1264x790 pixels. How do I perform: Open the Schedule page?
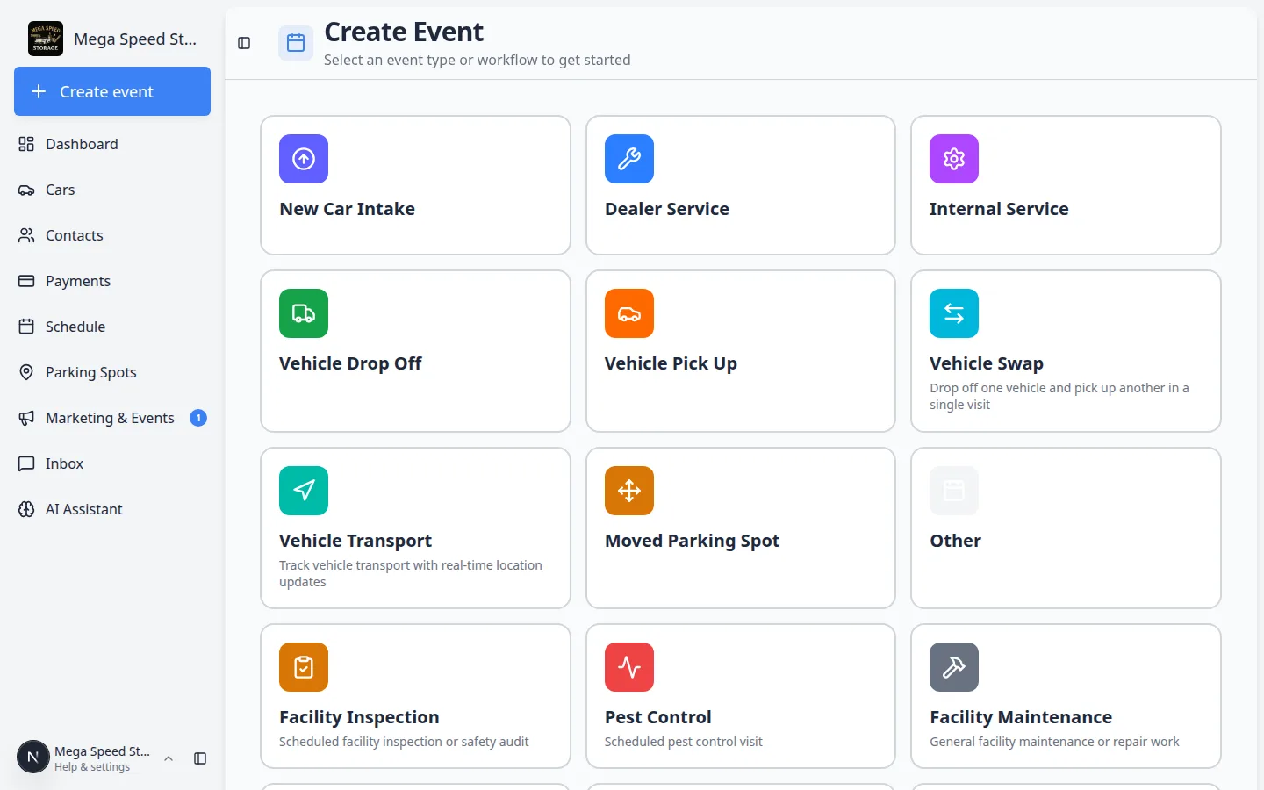pyautogui.click(x=112, y=327)
